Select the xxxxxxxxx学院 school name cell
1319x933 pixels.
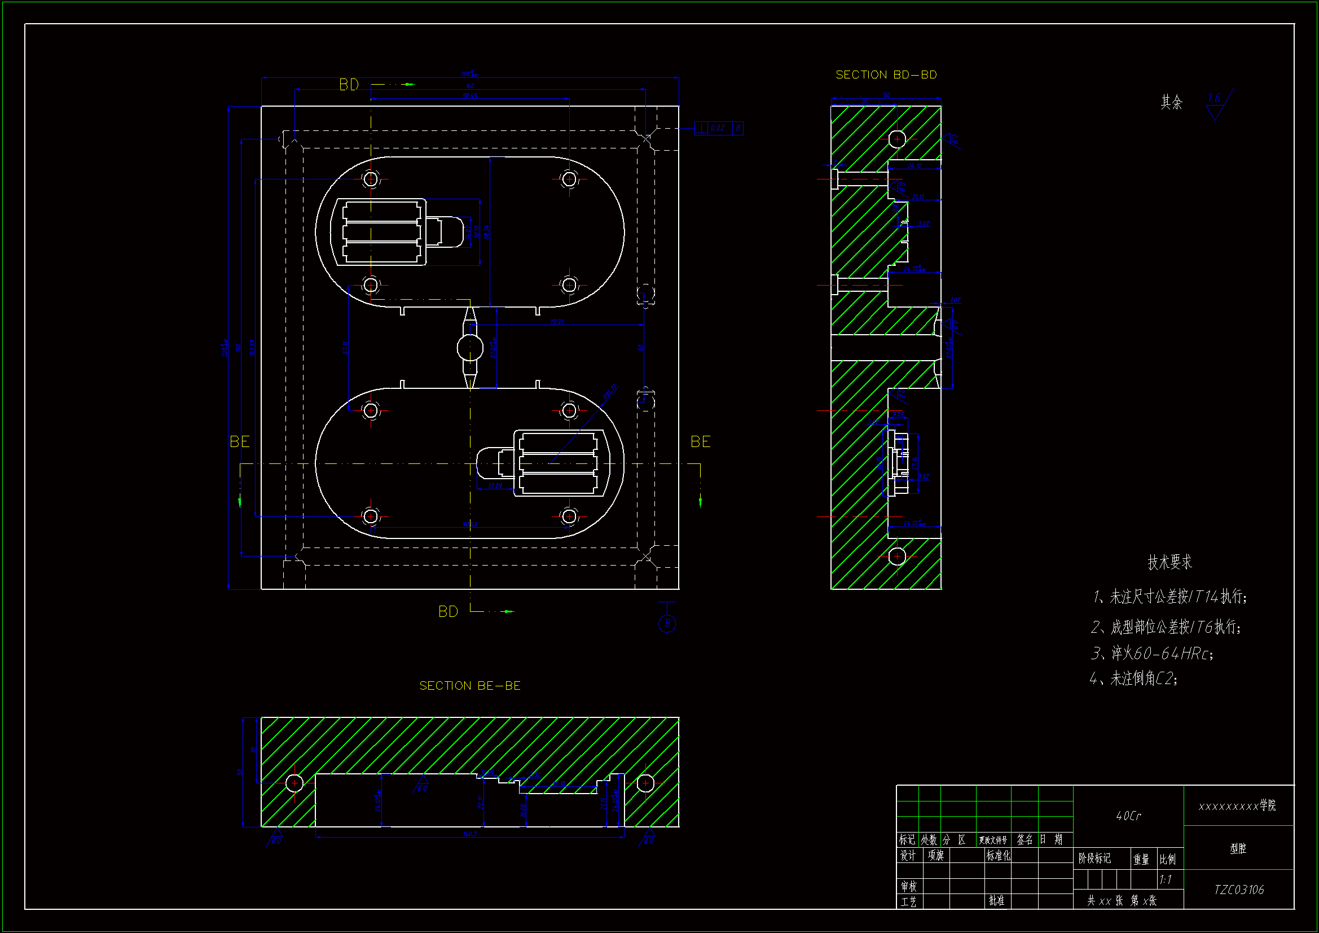pyautogui.click(x=1237, y=805)
